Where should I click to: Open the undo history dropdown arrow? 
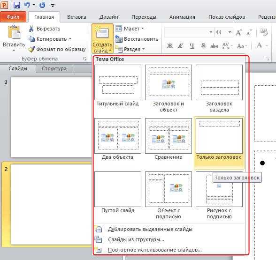34,5
